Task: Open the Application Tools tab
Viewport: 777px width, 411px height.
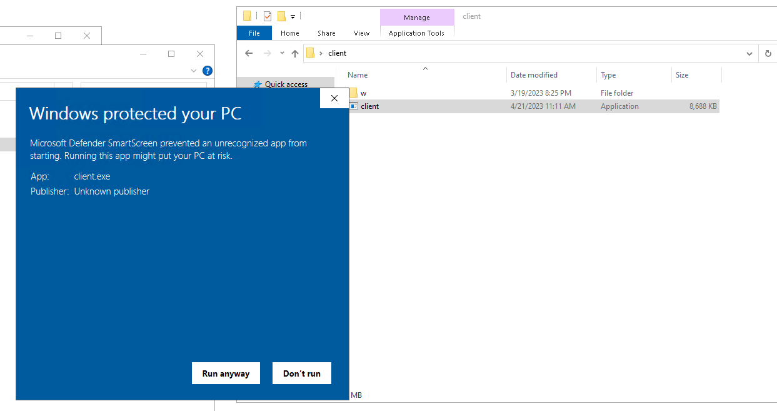Action: [417, 33]
